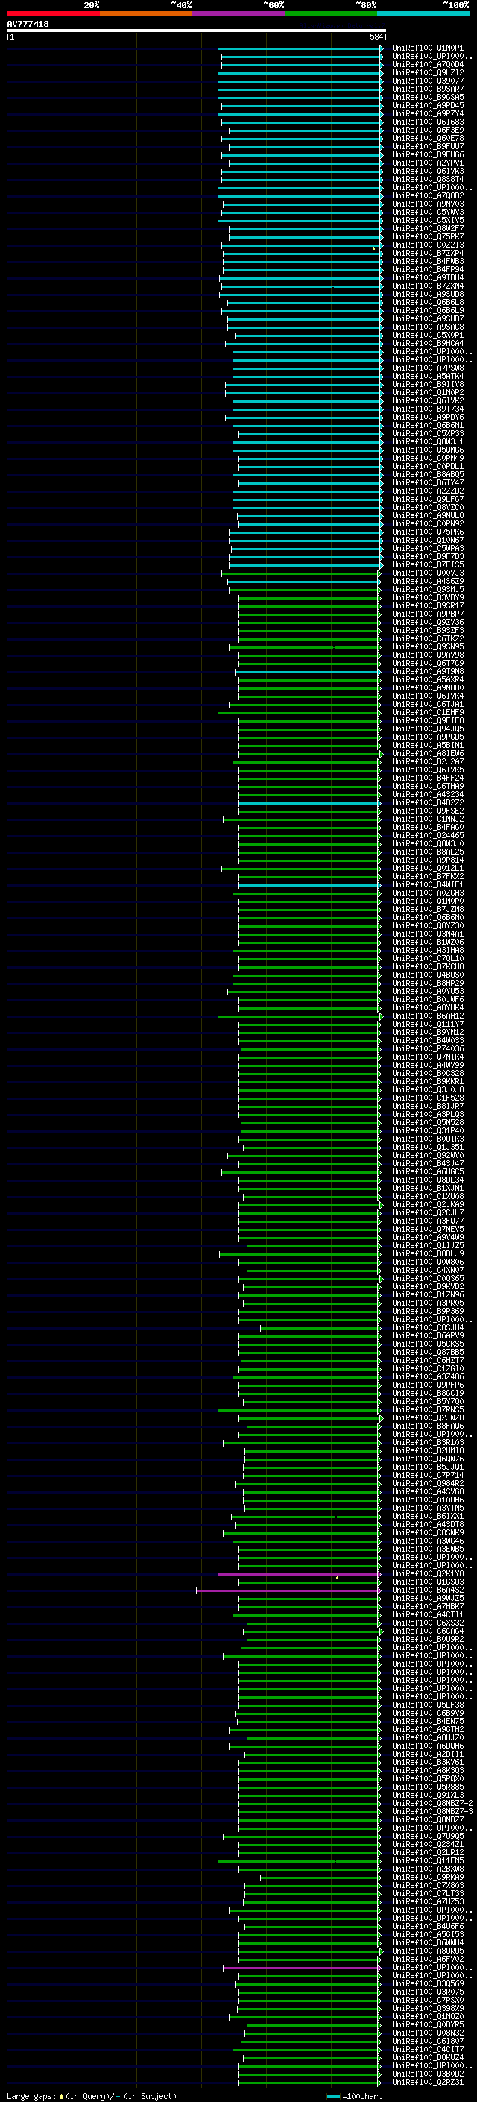
Task: Select the UniRef100_A7HBK7 hit label
Action: coord(428,1607)
